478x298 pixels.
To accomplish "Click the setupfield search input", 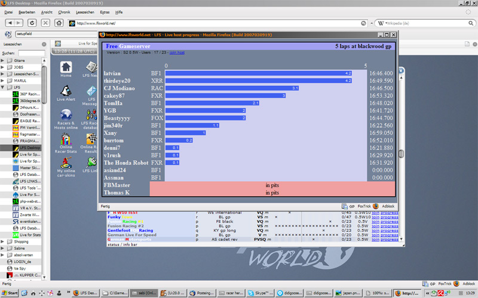I will 56,34.
